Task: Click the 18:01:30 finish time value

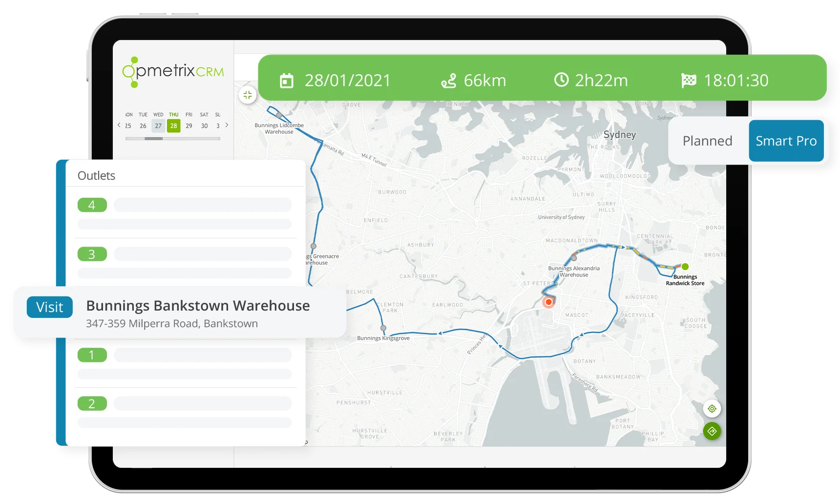Action: click(736, 81)
